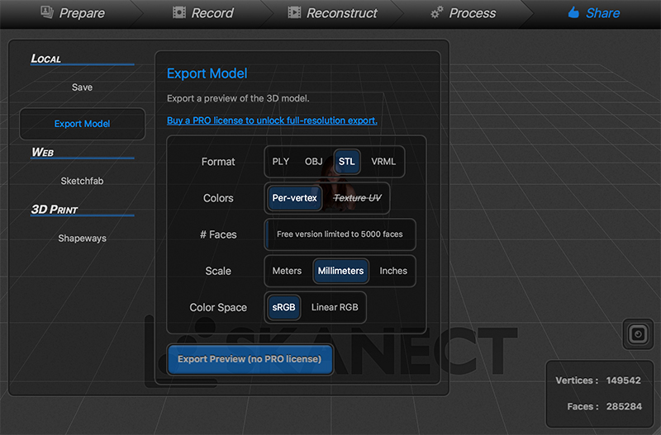The image size is (661, 435).
Task: Click the Web section header
Action: tap(43, 152)
